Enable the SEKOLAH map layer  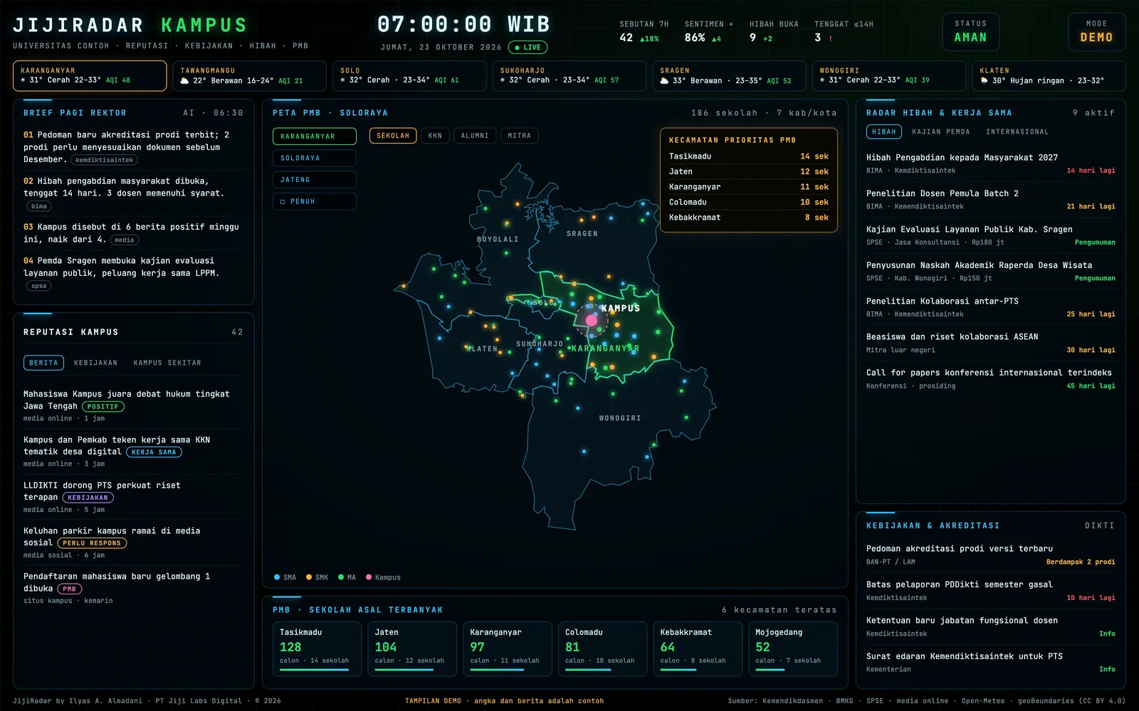pyautogui.click(x=393, y=136)
